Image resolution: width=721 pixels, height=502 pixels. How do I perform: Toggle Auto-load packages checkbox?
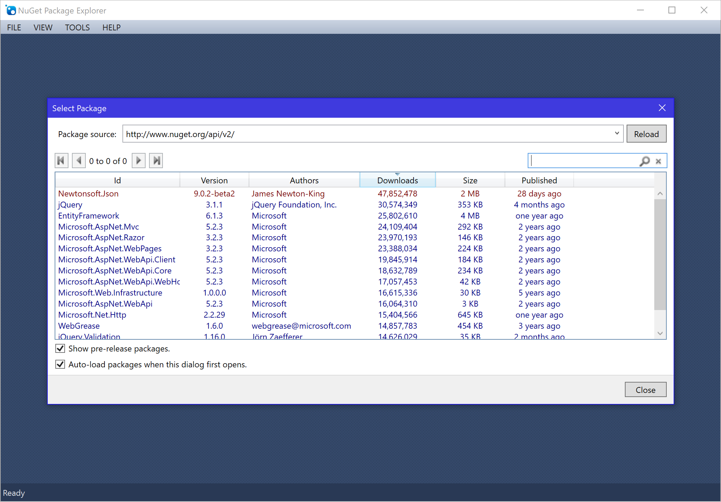point(60,364)
